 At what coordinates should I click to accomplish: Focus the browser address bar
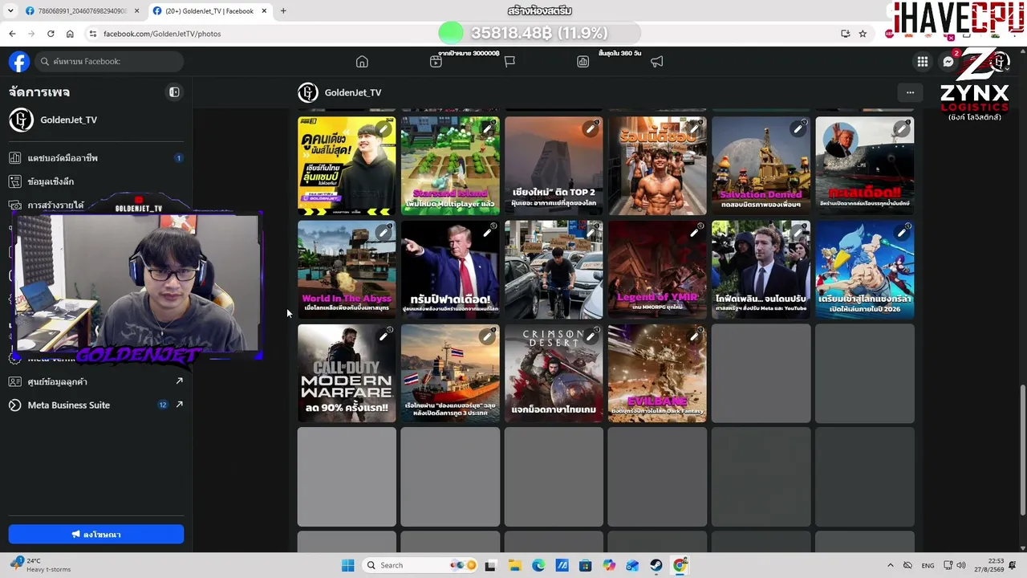pos(465,34)
